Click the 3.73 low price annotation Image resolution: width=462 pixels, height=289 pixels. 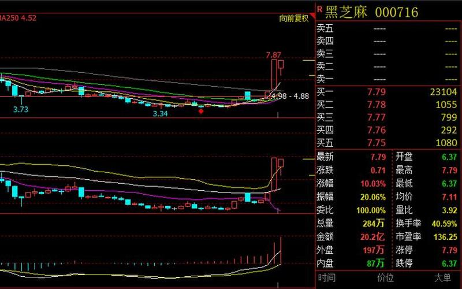click(x=21, y=109)
